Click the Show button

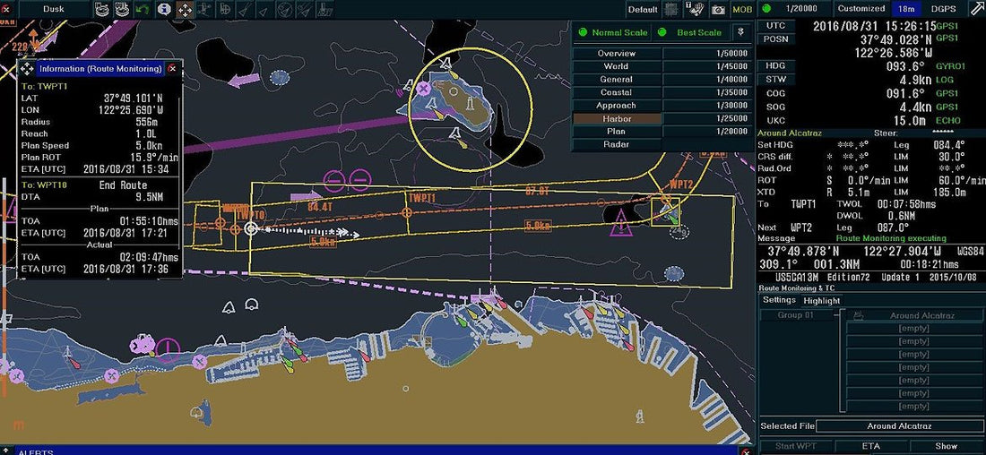946,446
